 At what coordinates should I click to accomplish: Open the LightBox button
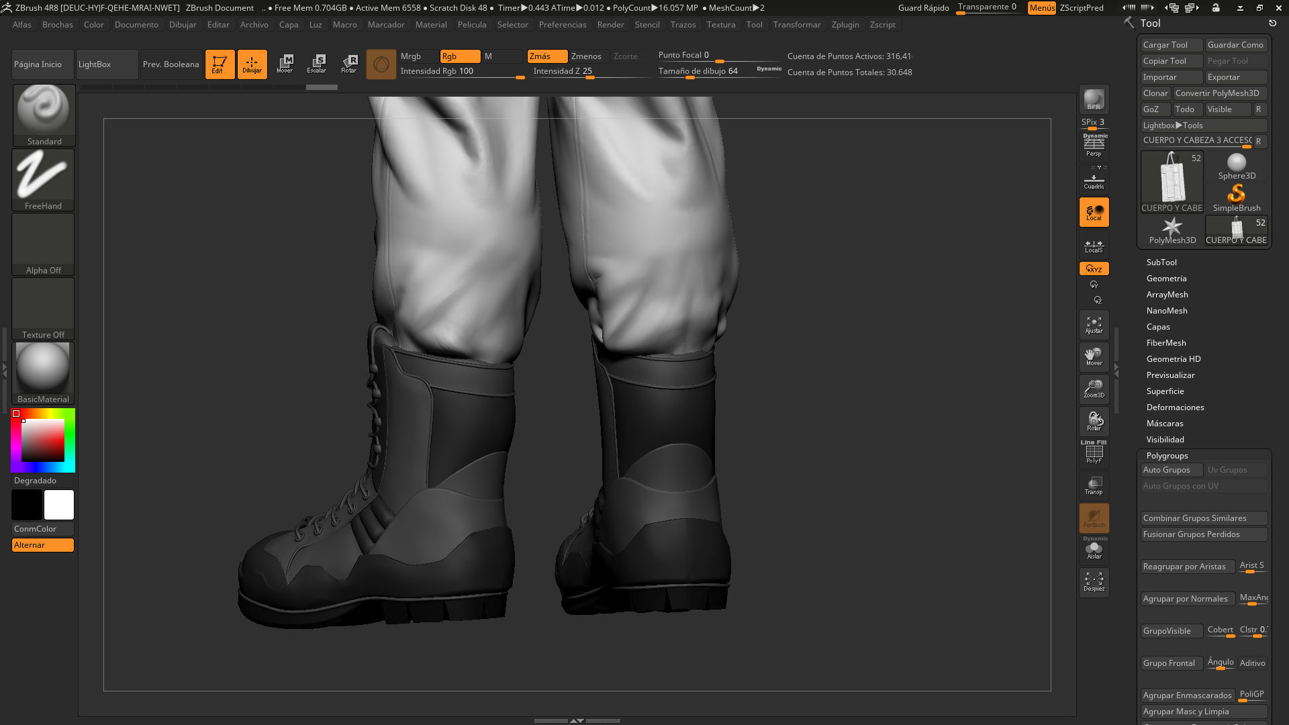pos(107,64)
